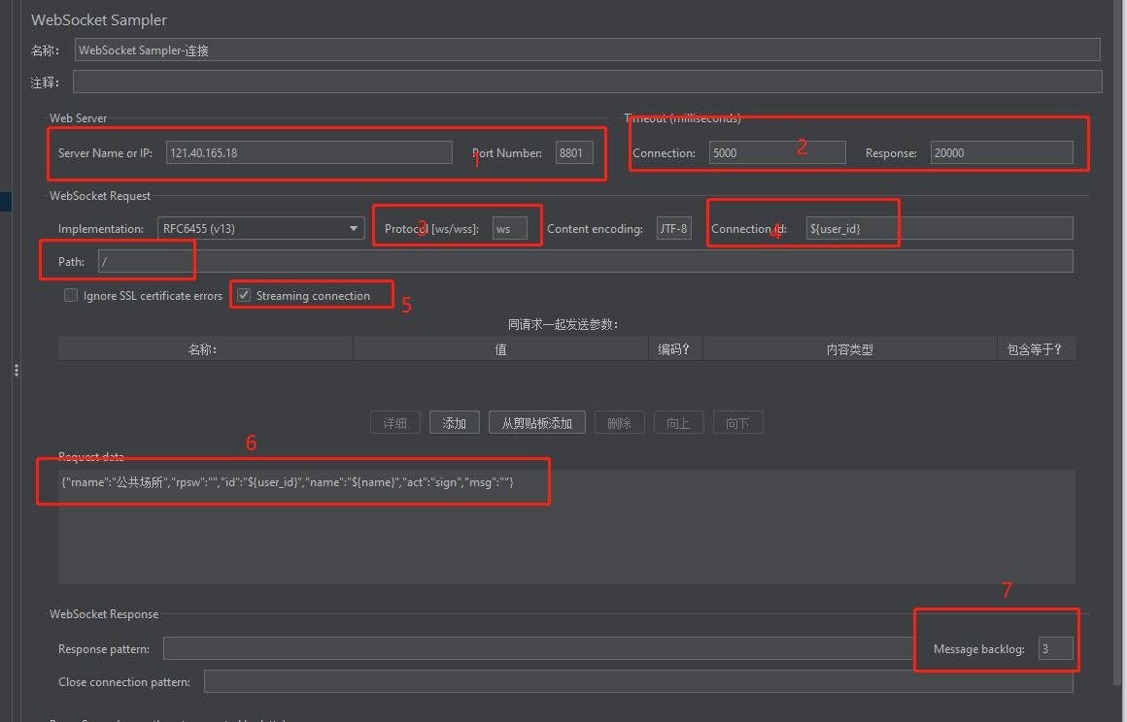The image size is (1127, 722).
Task: Click the 向下 button
Action: tap(738, 423)
